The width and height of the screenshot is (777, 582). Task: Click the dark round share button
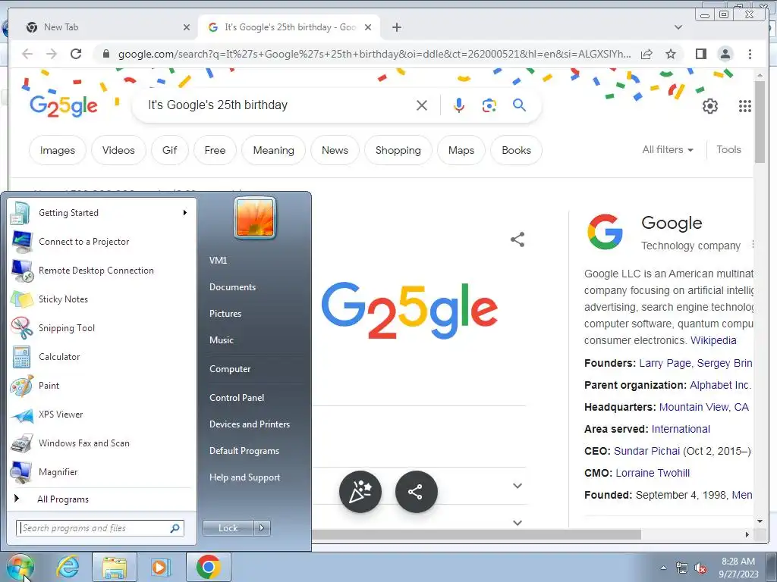[x=417, y=491]
